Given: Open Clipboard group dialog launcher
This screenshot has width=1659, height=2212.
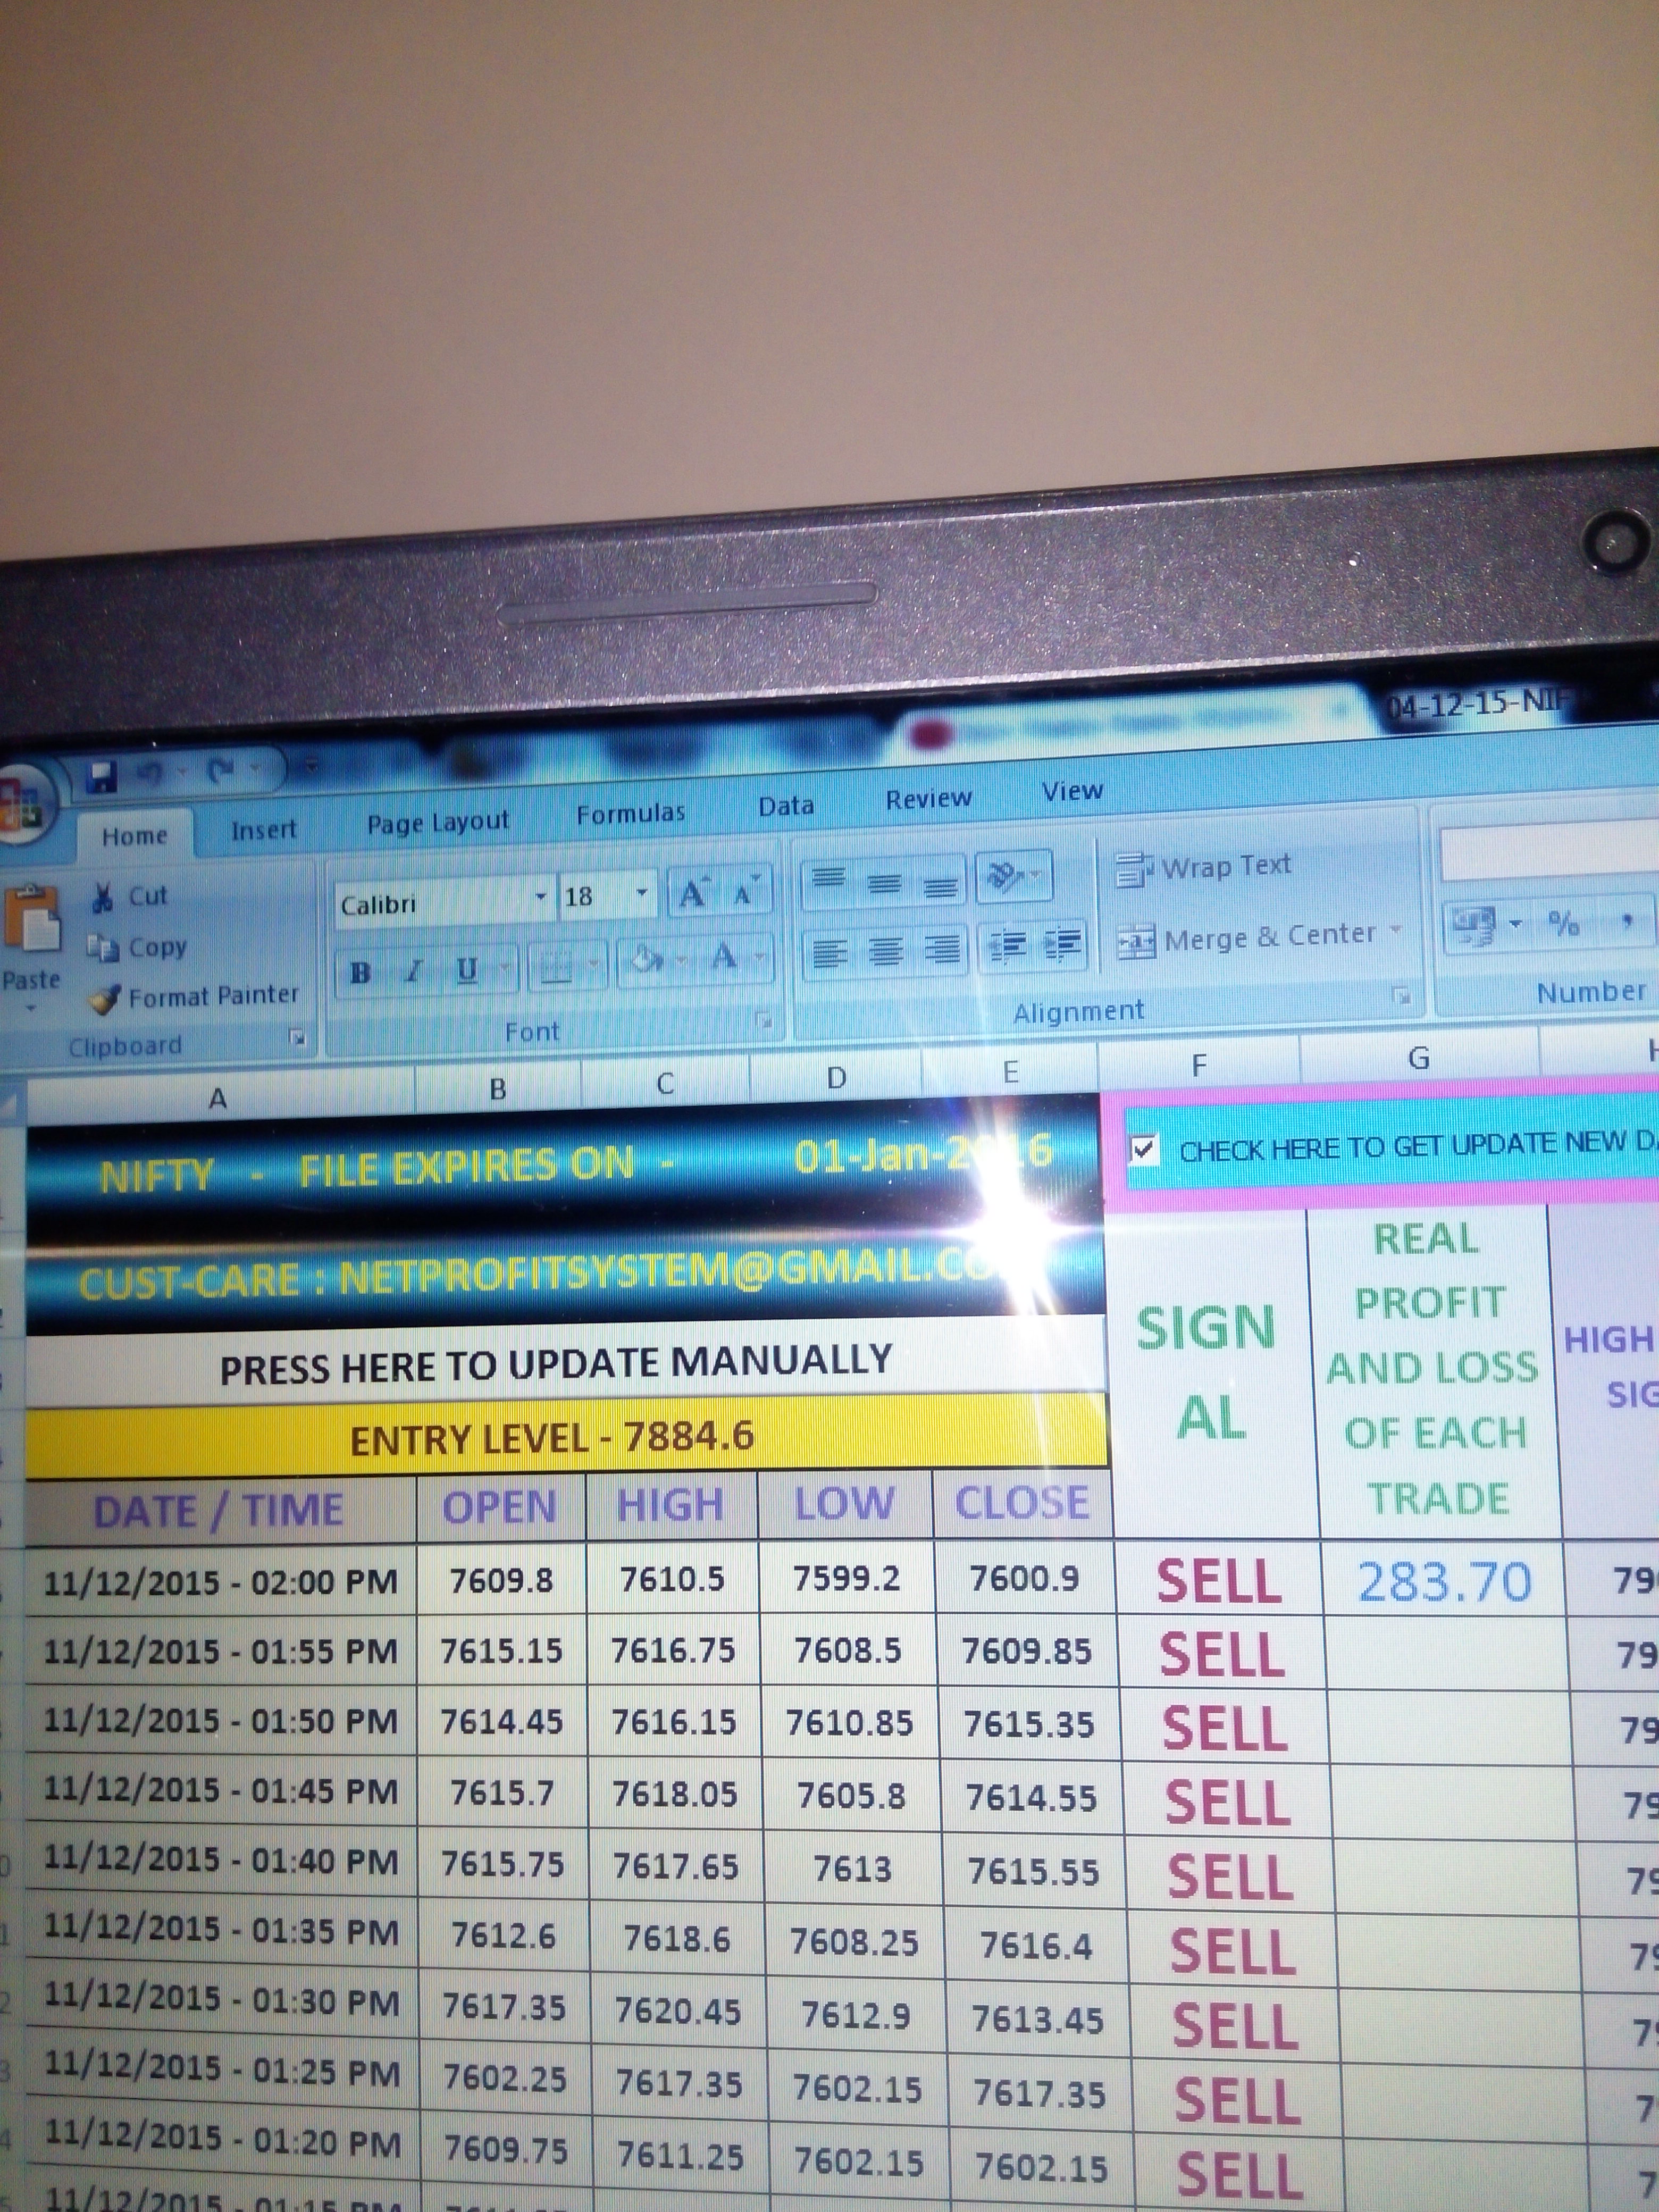Looking at the screenshot, I should click(x=297, y=1037).
